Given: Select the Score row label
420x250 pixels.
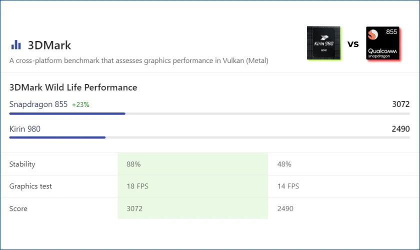Looking at the screenshot, I should (x=19, y=208).
